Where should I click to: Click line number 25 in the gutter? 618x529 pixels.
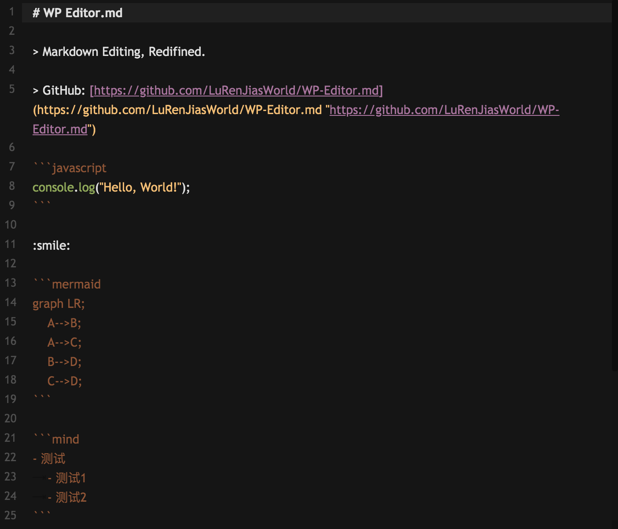point(10,515)
